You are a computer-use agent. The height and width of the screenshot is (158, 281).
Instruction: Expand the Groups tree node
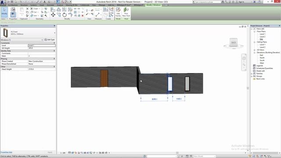coord(252,76)
